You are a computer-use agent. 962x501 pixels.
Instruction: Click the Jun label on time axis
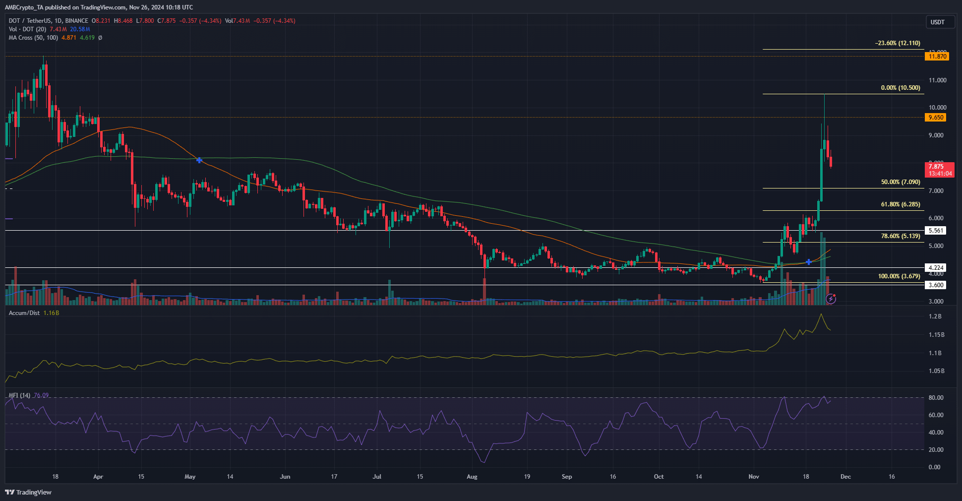[285, 477]
